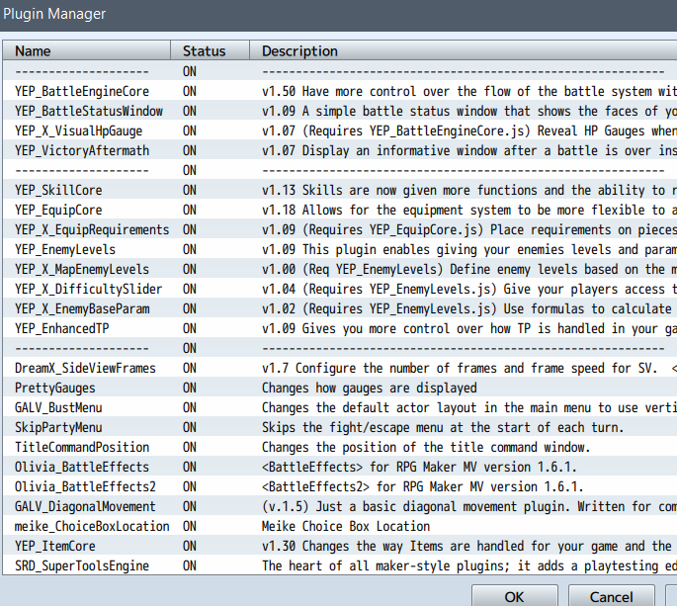
Task: Click ON status of PrettyGauges
Action: [190, 388]
